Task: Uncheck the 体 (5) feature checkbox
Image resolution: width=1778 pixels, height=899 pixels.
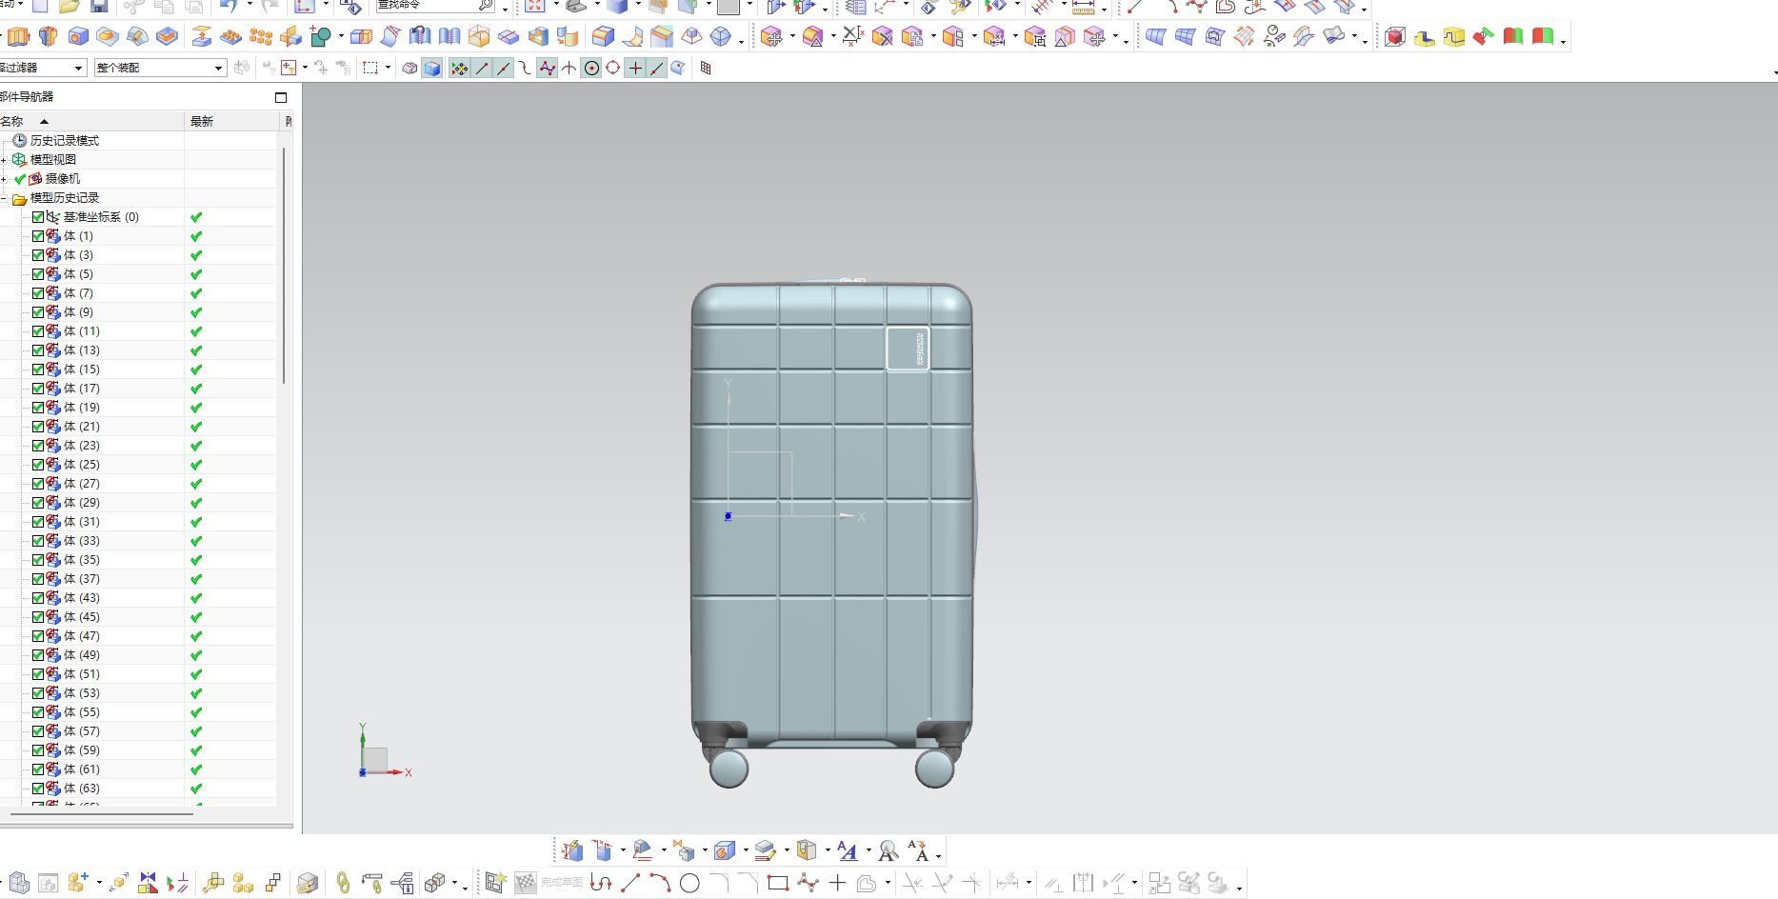Action: [38, 274]
